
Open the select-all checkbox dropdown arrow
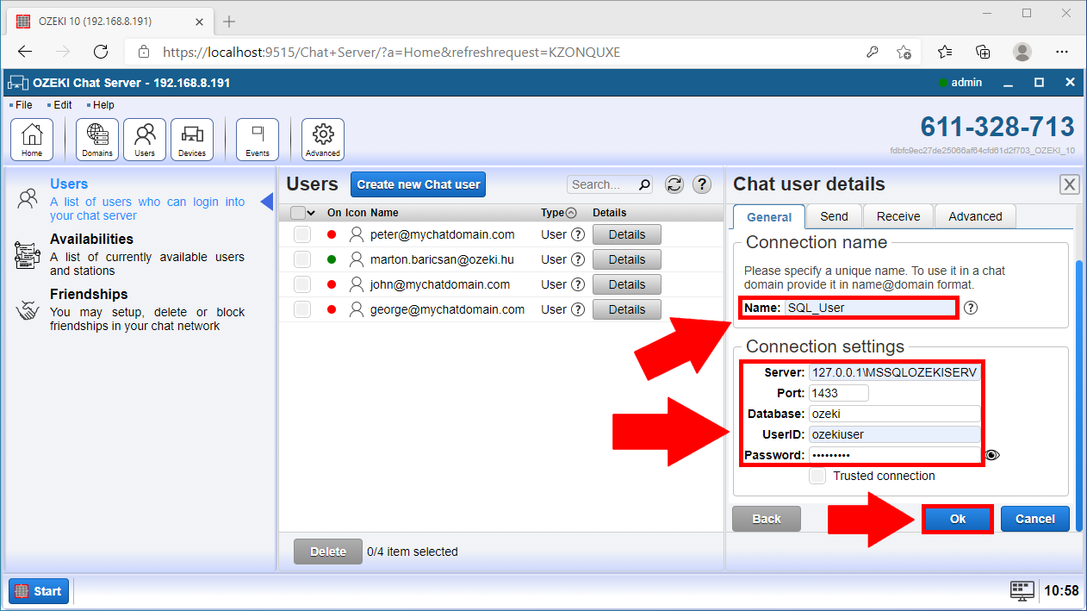coord(312,212)
